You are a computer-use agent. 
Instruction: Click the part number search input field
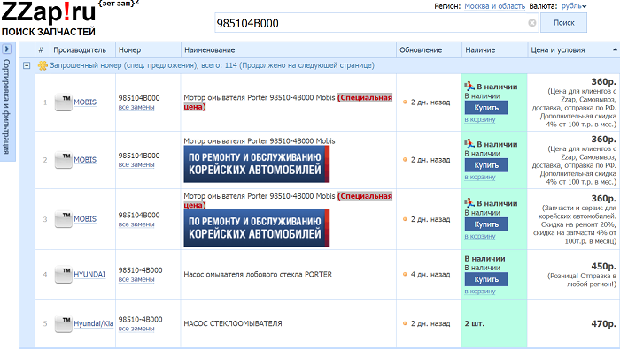[372, 23]
